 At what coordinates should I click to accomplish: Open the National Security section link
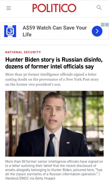coord(23,52)
